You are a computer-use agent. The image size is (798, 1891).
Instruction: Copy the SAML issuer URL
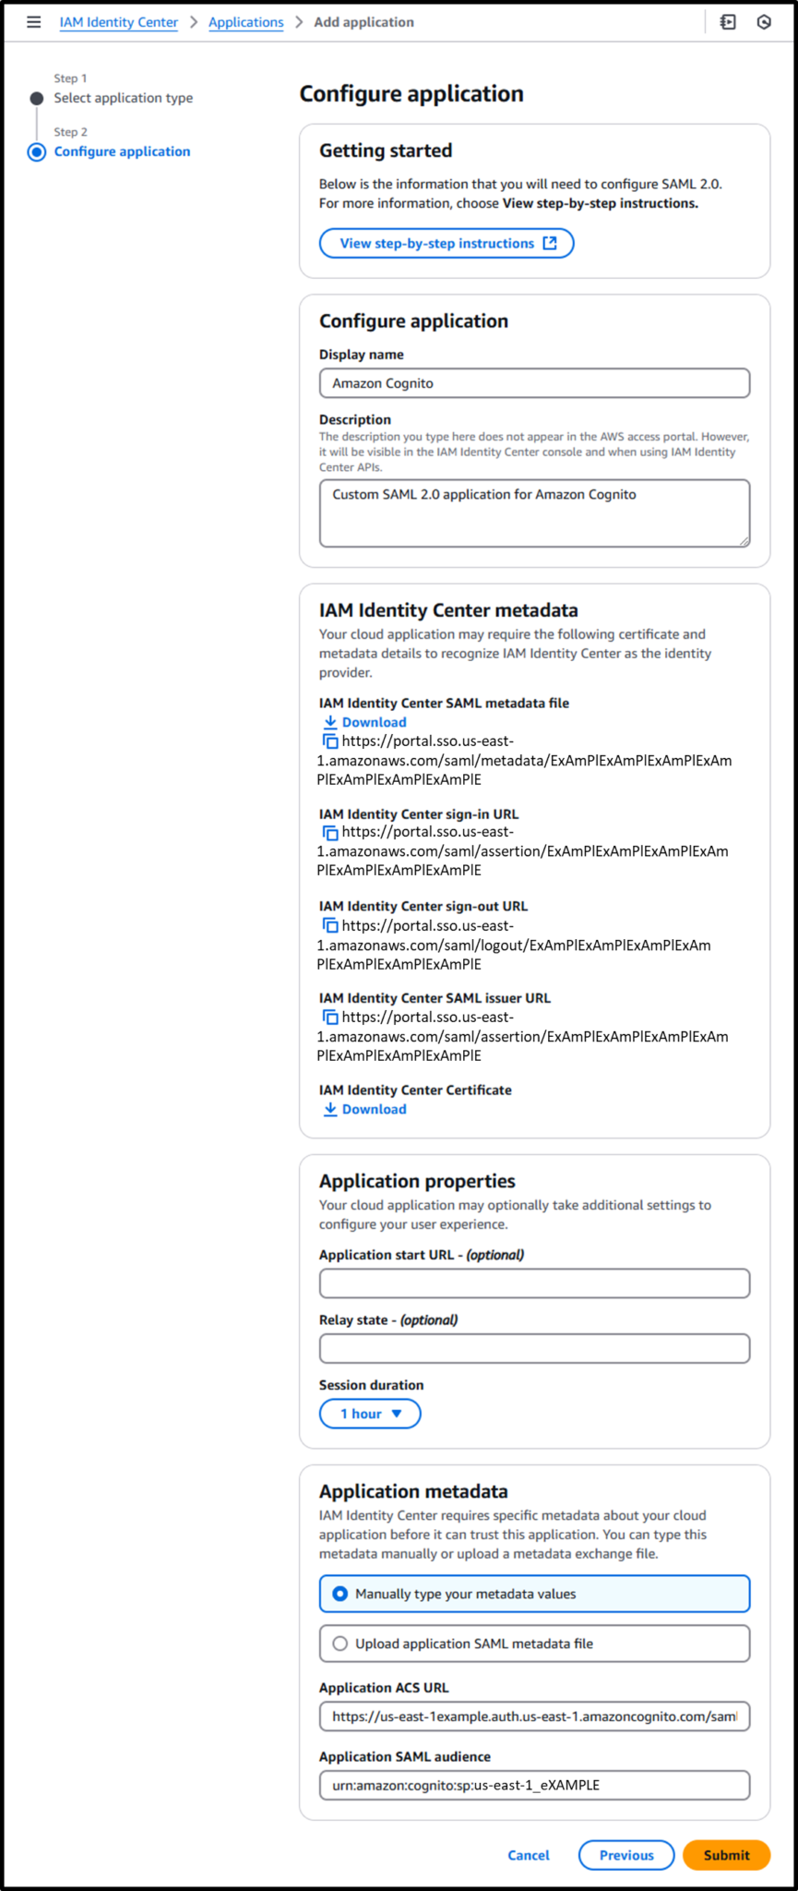330,1017
